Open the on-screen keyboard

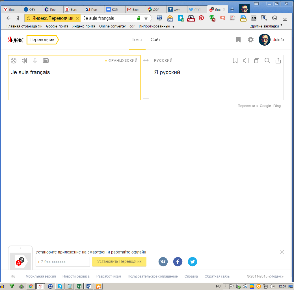pos(46,61)
